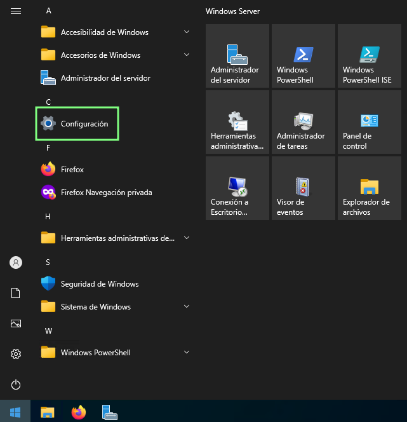Open Herramientas administrativas tile
The height and width of the screenshot is (422, 407).
pyautogui.click(x=237, y=122)
